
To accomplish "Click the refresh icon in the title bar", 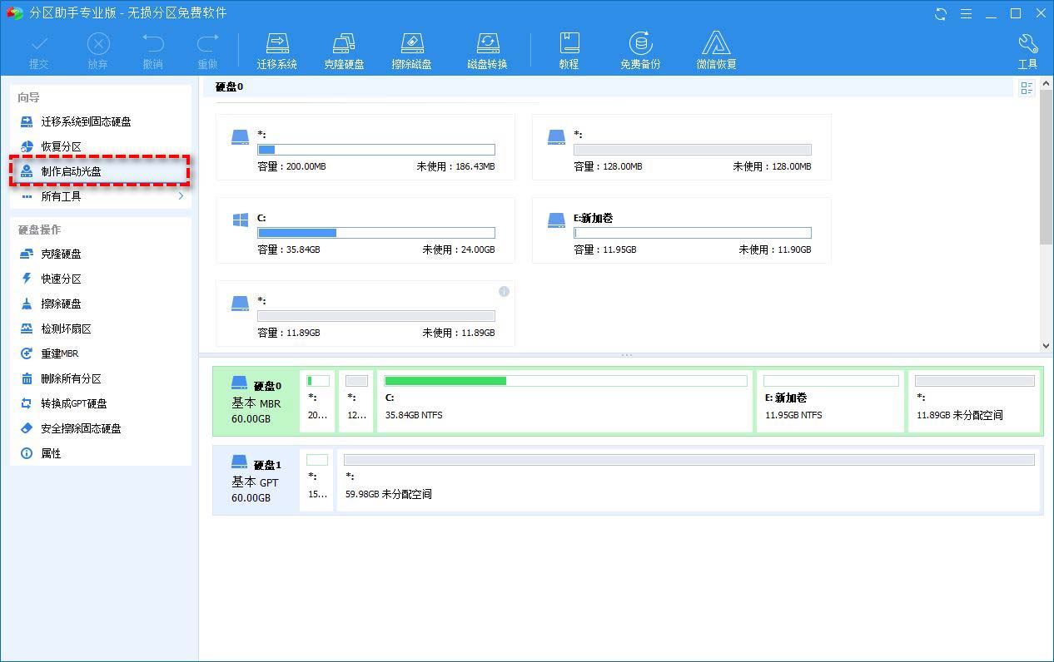I will point(940,13).
